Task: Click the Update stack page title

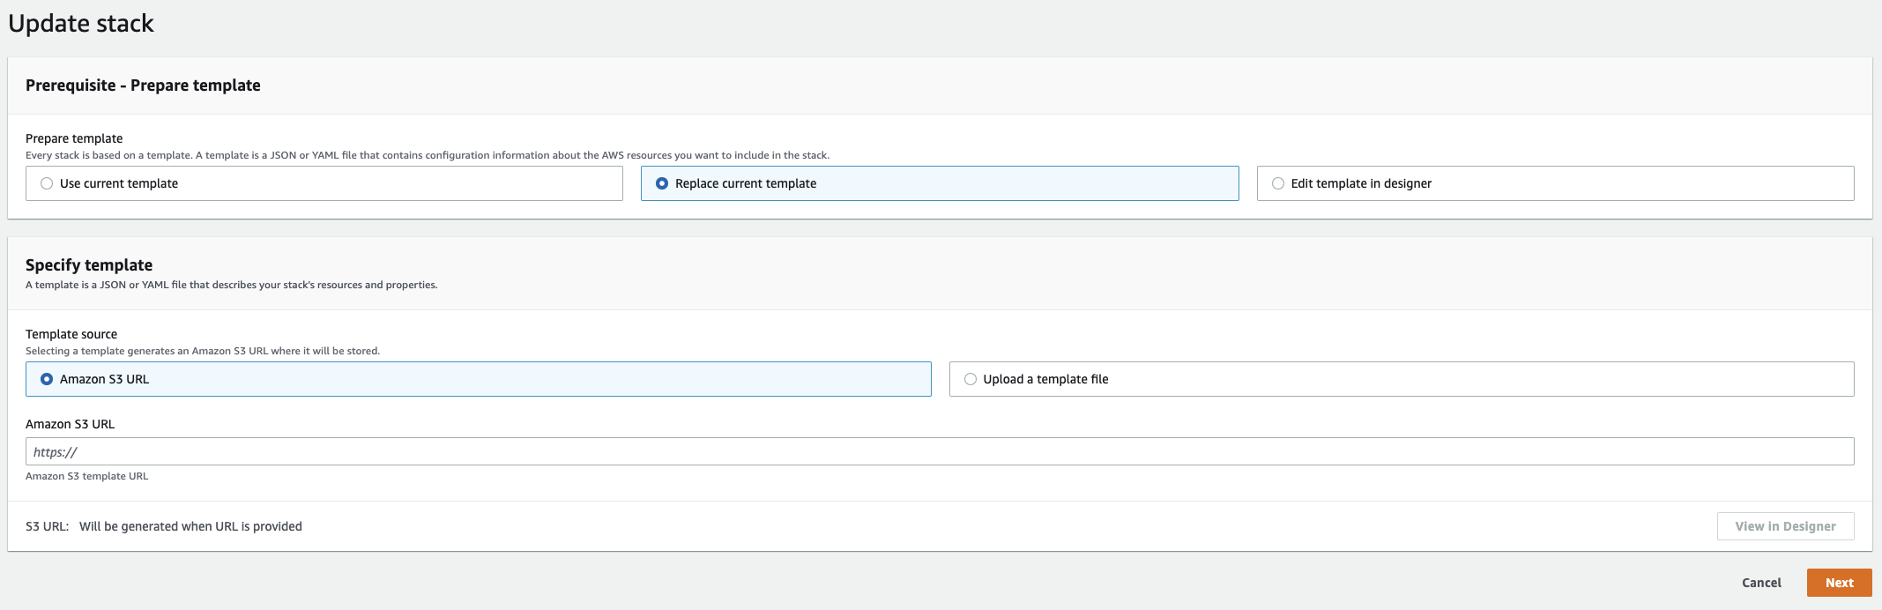Action: 81,24
